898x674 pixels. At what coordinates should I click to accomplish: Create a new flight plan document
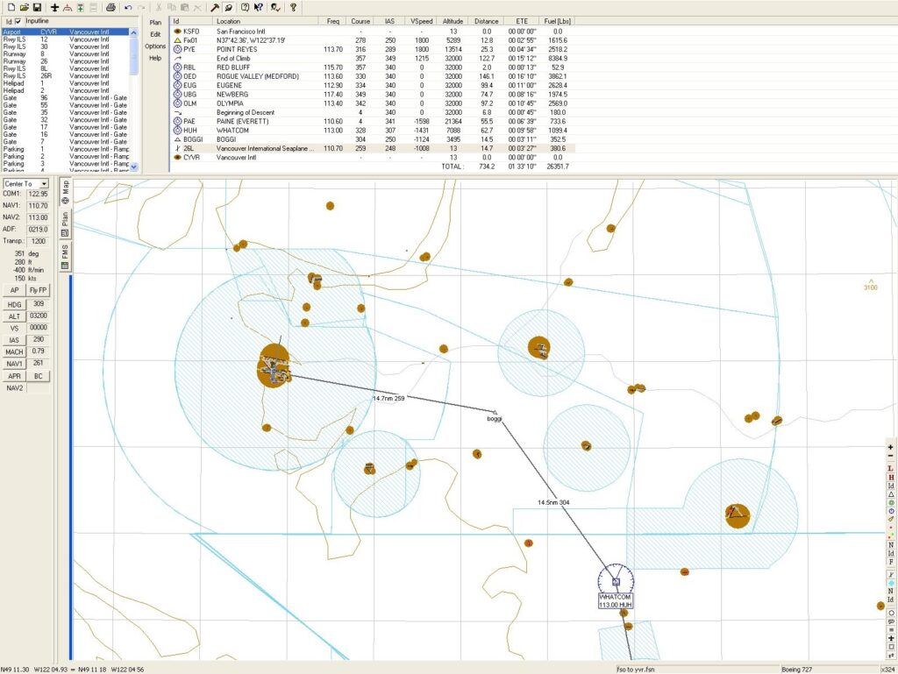pos(12,7)
